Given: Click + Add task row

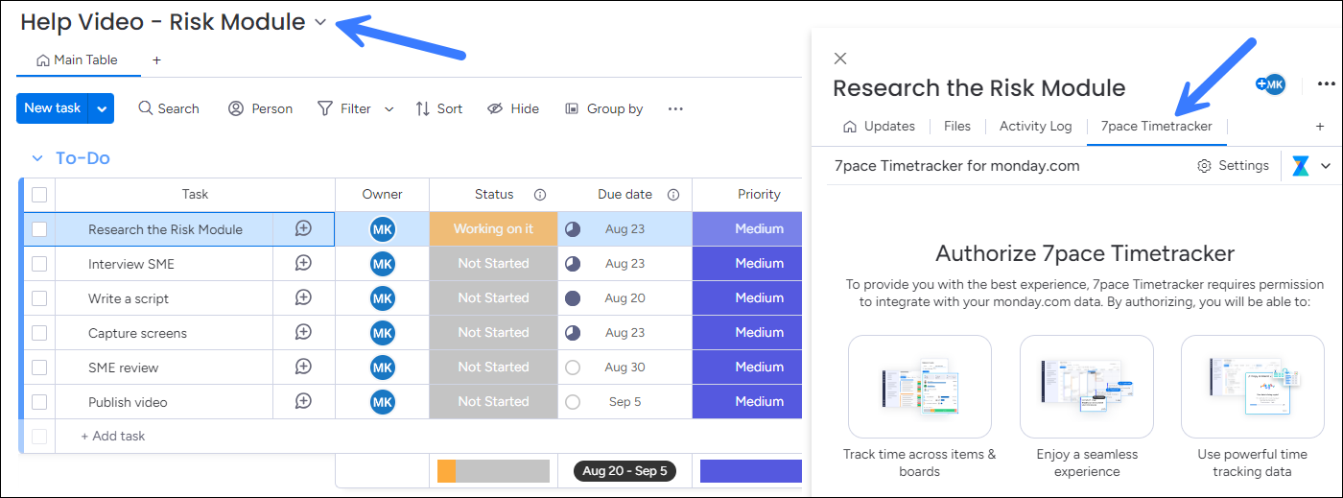Looking at the screenshot, I should 112,436.
